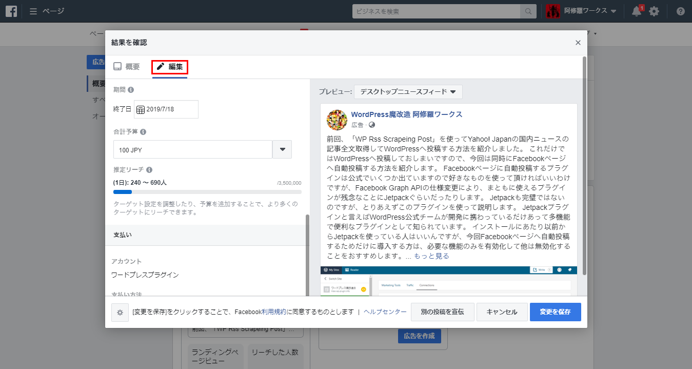Click info icon next to 推定リーチ
Viewport: 692px width, 369px height.
pyautogui.click(x=149, y=170)
